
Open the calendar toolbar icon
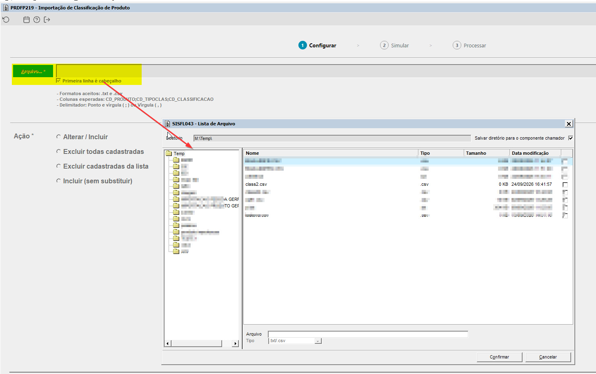click(27, 20)
